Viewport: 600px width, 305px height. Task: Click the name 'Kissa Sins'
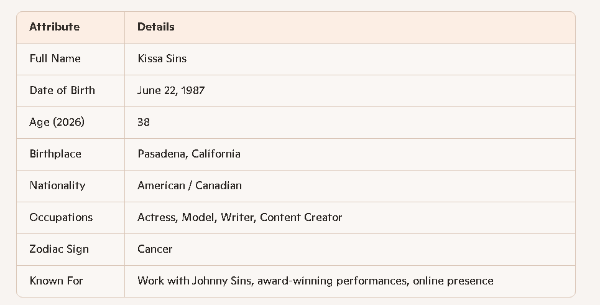click(162, 59)
